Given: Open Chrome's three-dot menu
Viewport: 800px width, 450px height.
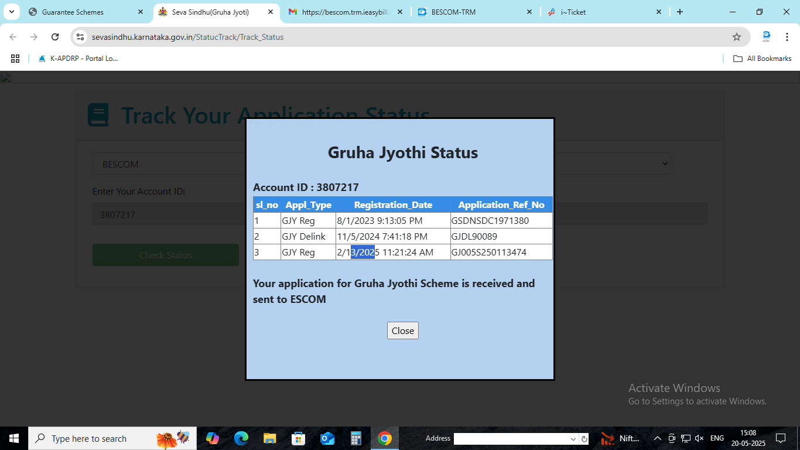Looking at the screenshot, I should [x=787, y=37].
